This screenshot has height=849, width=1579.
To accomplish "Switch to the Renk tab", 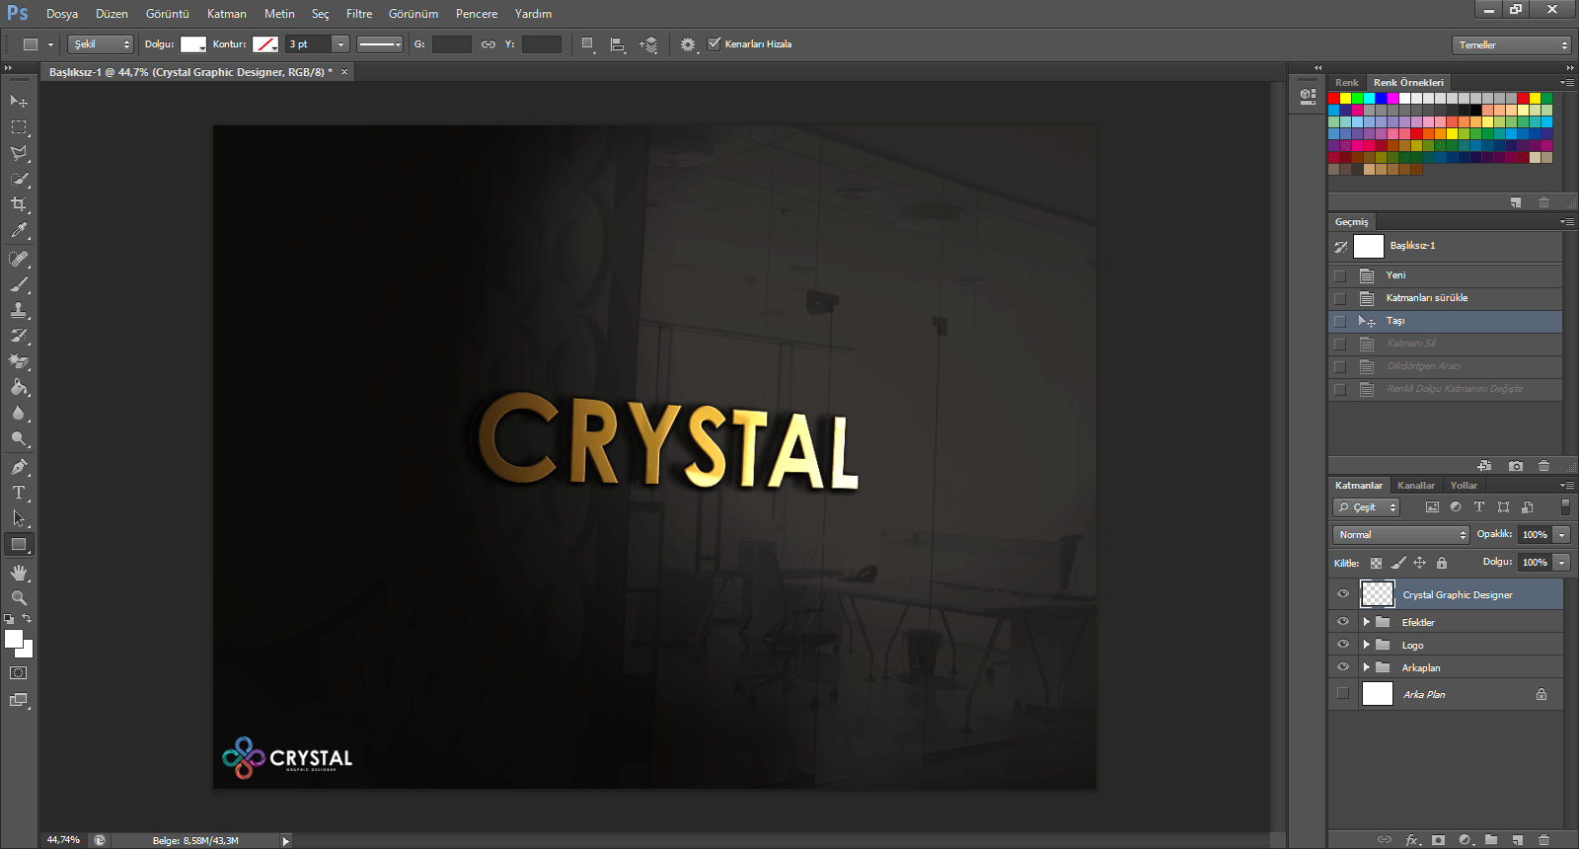I will (x=1347, y=82).
